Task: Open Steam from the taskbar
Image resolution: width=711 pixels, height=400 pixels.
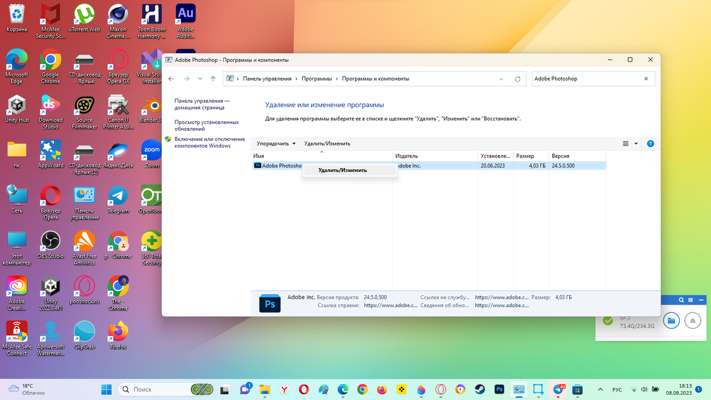Action: (479, 389)
